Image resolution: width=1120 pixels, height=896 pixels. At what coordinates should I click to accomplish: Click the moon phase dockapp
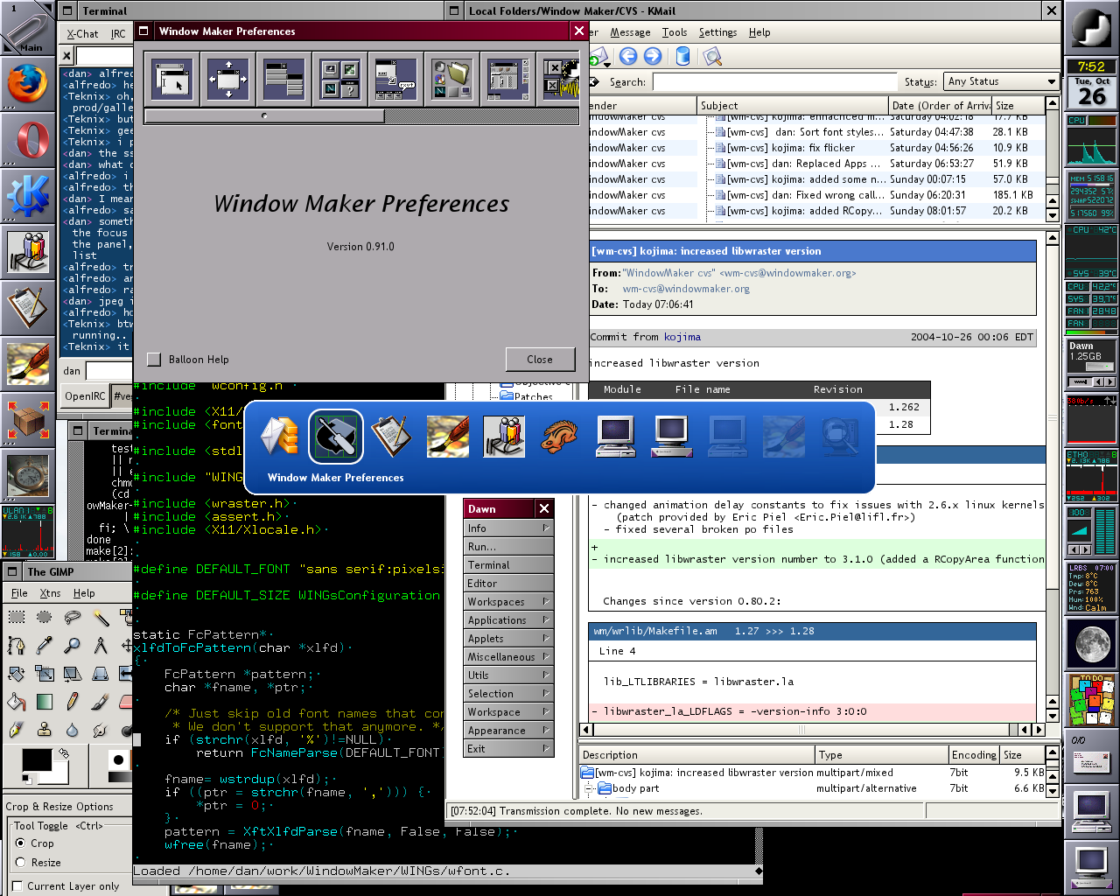(1092, 644)
